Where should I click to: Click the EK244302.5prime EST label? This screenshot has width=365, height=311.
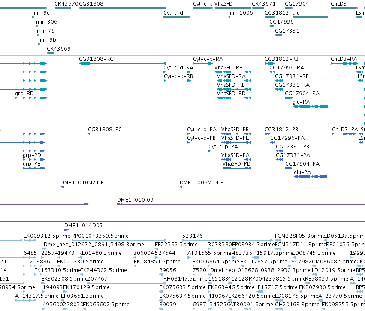click(103, 270)
